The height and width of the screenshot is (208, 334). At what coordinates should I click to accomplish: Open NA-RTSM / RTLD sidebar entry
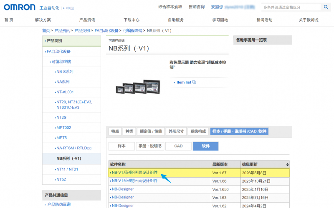[x=74, y=148]
